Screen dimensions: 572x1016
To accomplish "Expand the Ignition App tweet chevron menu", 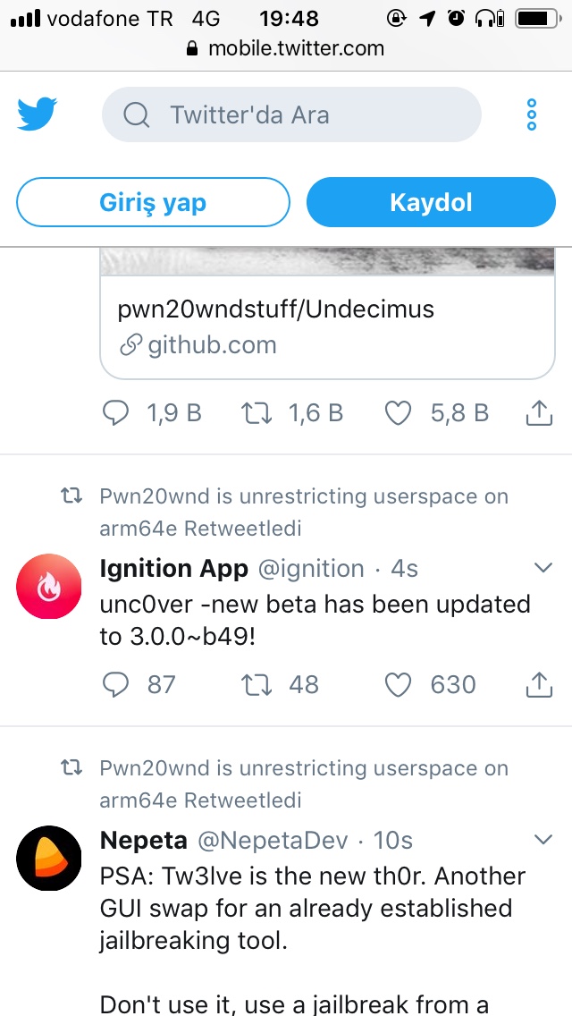I will click(x=543, y=568).
